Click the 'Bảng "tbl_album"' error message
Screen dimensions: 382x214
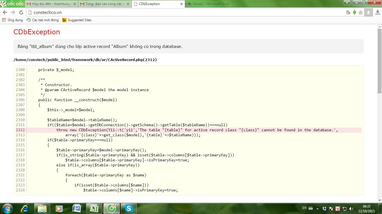pyautogui.click(x=100, y=46)
